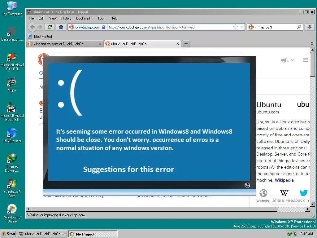The image size is (317, 238).
Task: Open the Twitter bird icon
Action: (x=303, y=193)
